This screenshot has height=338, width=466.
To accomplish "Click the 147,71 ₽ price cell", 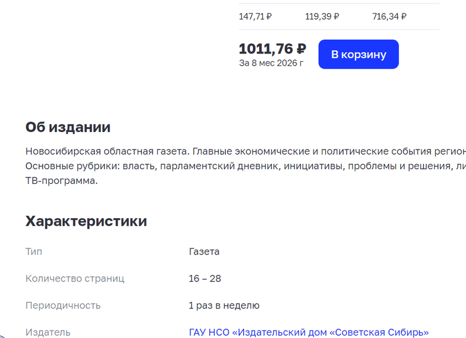I will tap(255, 16).
